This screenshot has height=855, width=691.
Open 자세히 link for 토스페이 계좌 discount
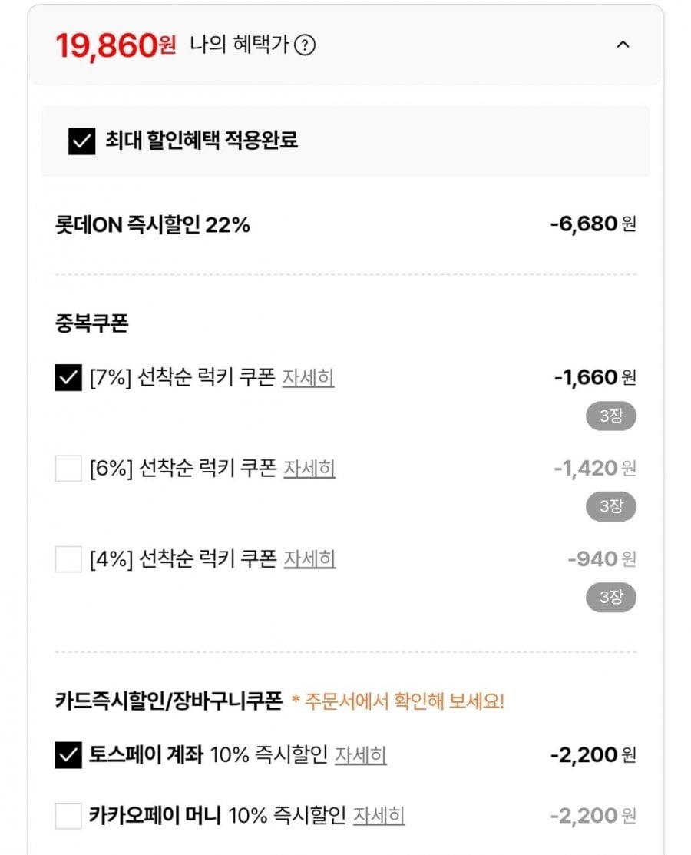(360, 755)
